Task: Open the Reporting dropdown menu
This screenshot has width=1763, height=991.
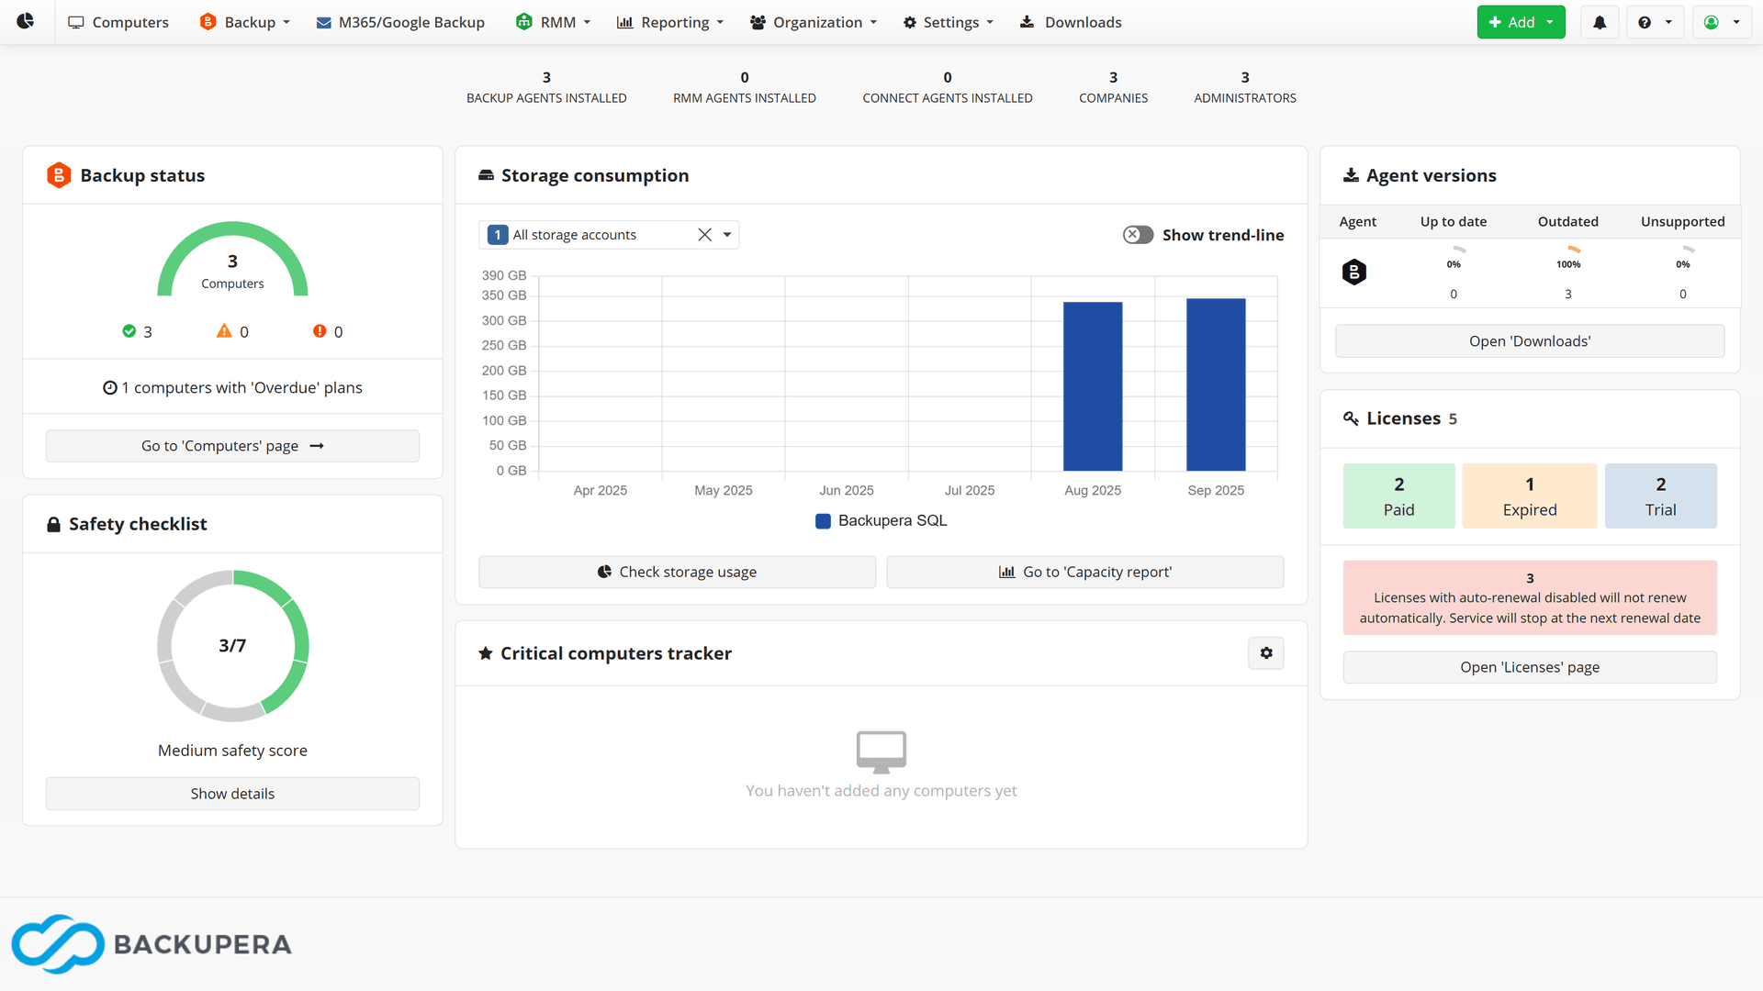Action: coord(670,22)
